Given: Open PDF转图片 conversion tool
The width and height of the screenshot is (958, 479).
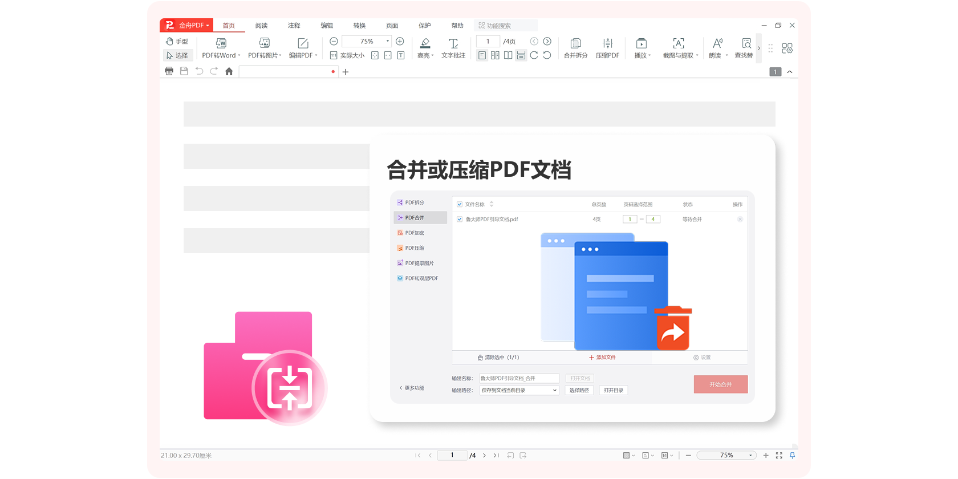Looking at the screenshot, I should pyautogui.click(x=265, y=48).
